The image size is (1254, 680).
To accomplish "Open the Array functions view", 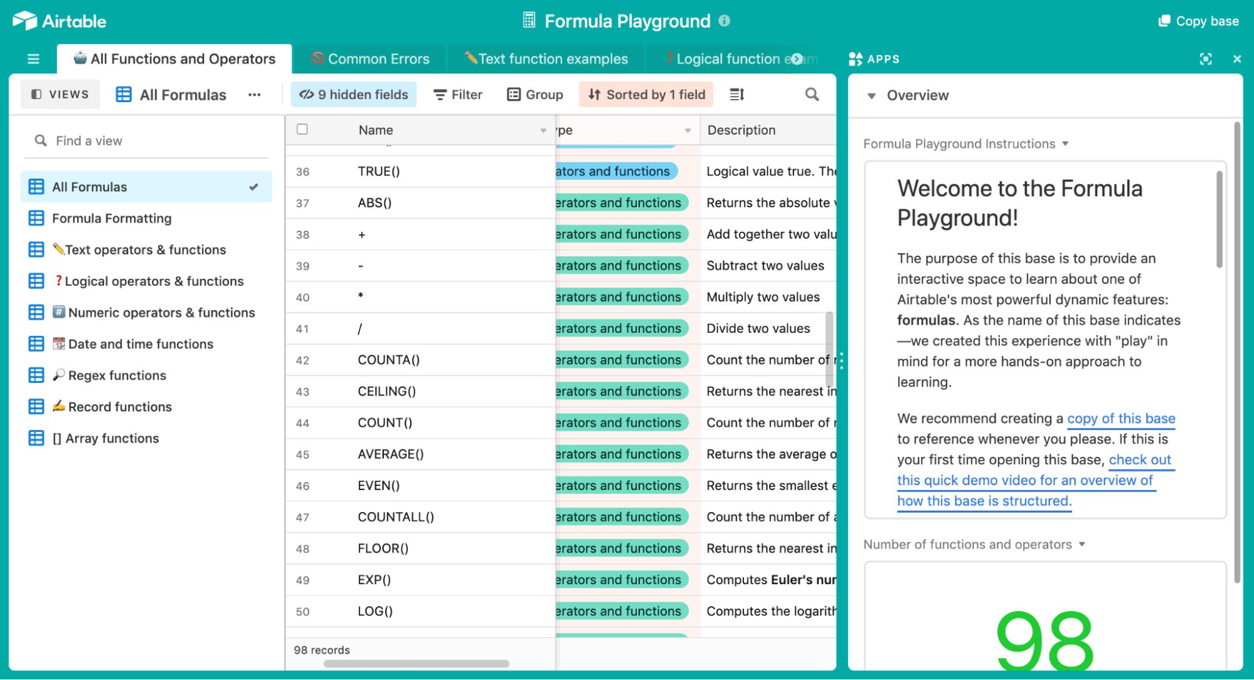I will click(147, 437).
